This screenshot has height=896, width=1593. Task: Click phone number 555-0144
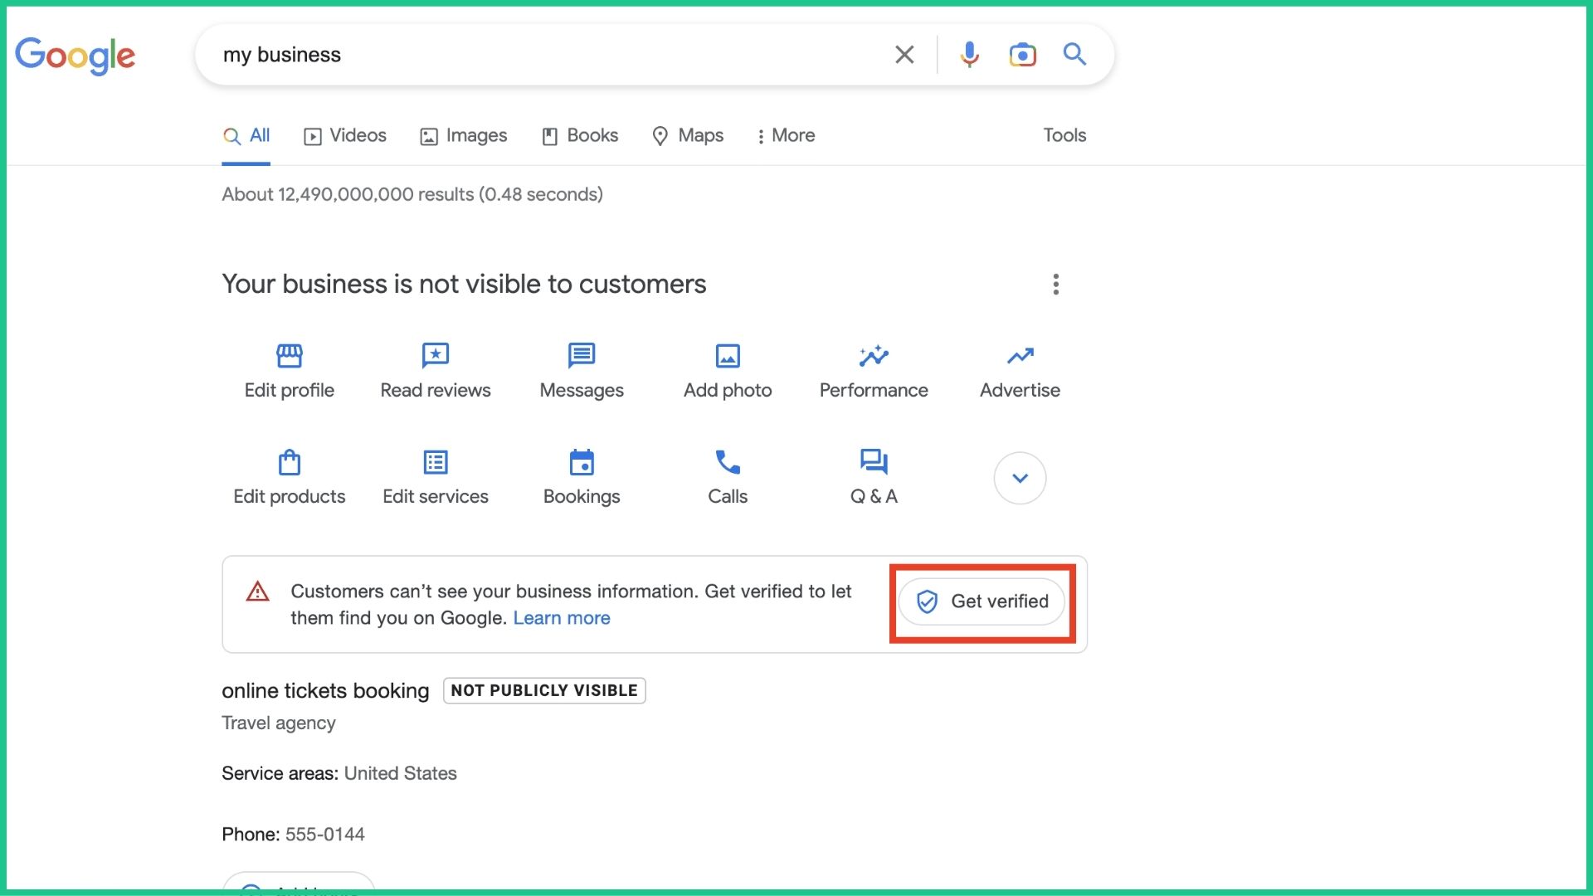tap(325, 835)
